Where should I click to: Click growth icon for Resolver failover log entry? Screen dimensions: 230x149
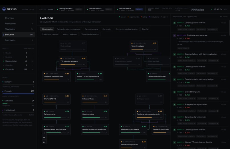click(175, 54)
